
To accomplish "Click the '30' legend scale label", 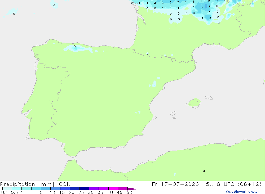I will 91,192.
